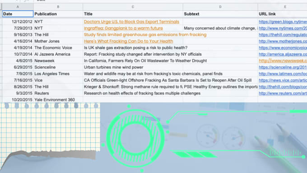Select 'Is UK shale gas extraction posing a risk' cell
The image size is (307, 173).
(133, 47)
